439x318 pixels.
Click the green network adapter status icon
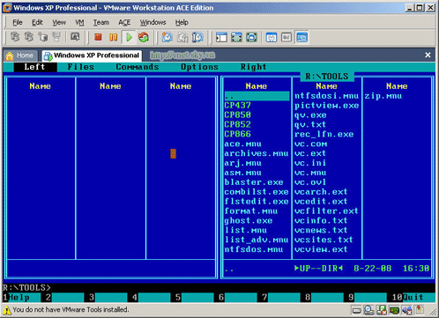coord(394,310)
